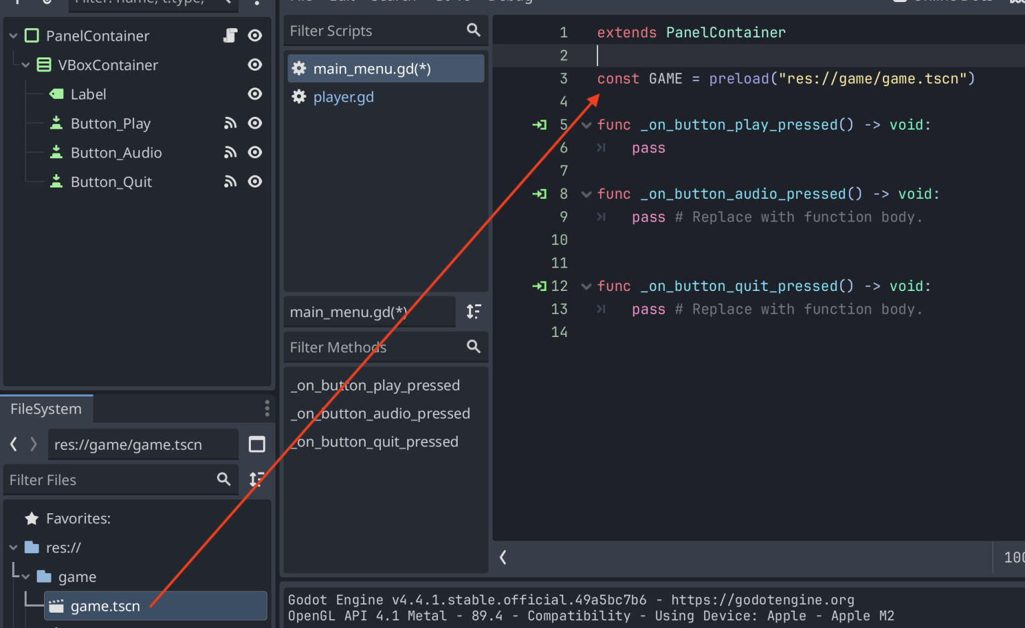Click the search icon in Filter Scripts
Viewport: 1025px width, 628px height.
click(473, 30)
